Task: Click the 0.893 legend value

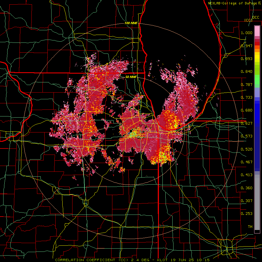Action: pos(247,59)
